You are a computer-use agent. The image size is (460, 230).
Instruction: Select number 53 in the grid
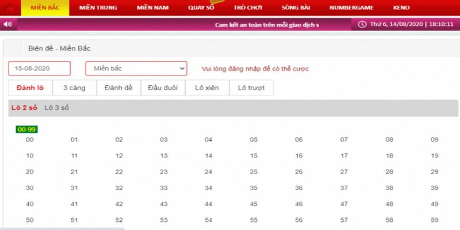[x=164, y=220]
